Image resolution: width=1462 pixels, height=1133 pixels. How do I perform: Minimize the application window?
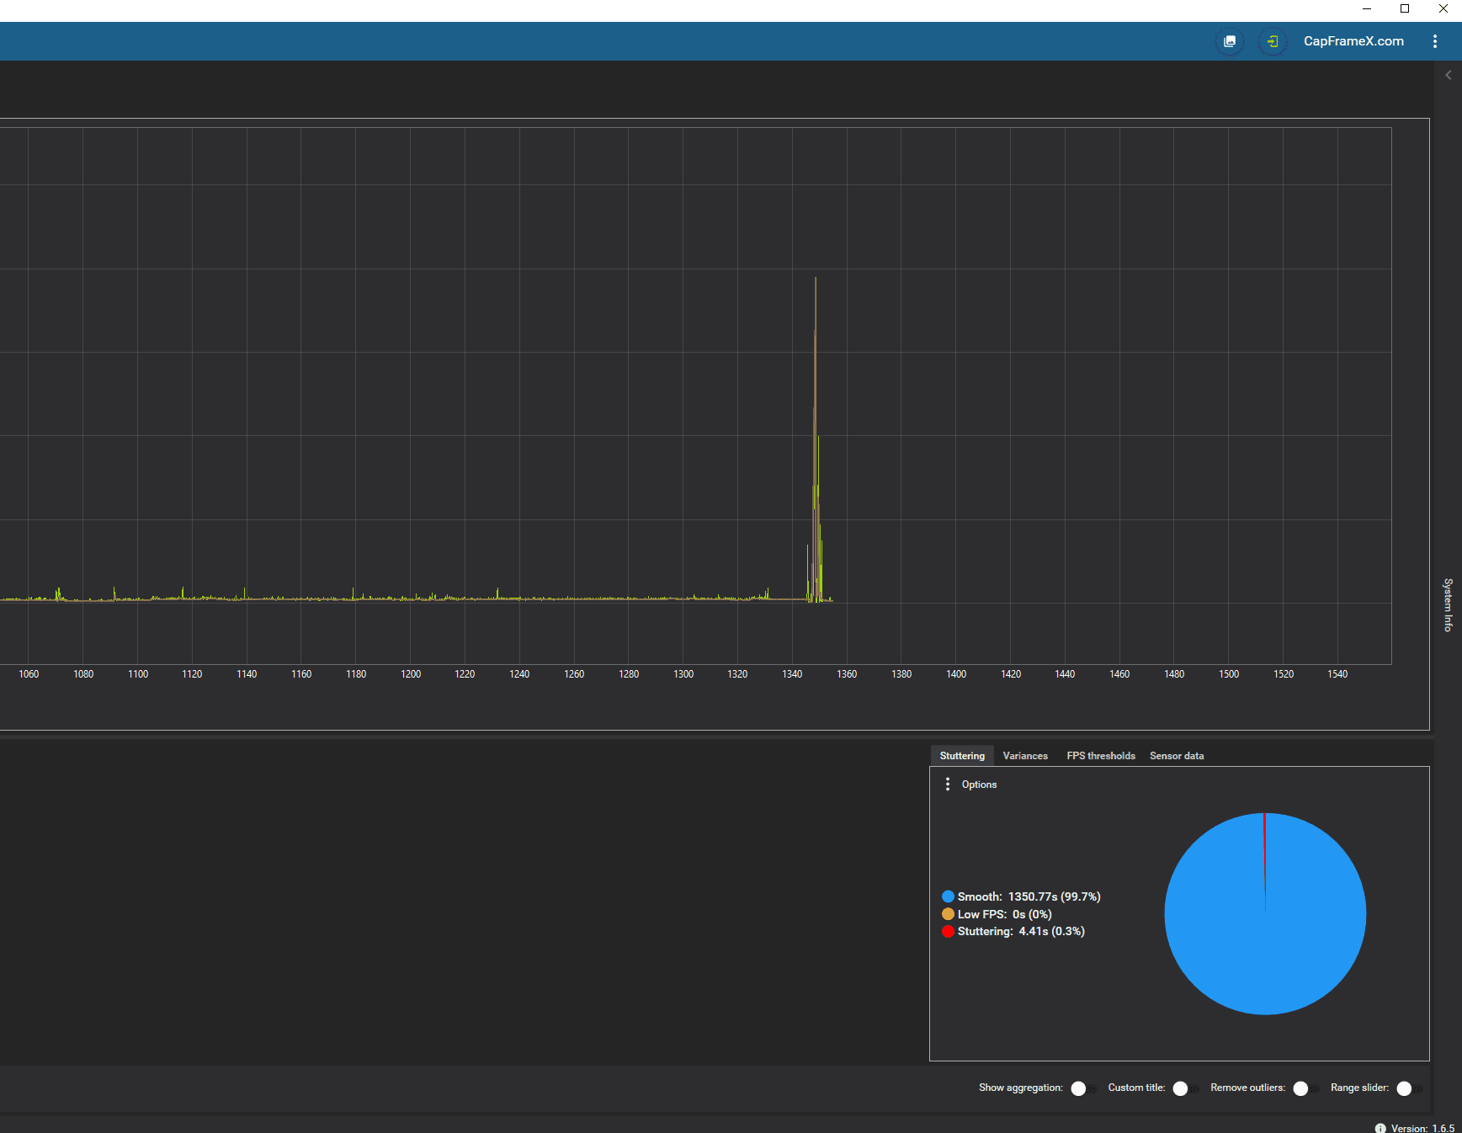pos(1367,8)
